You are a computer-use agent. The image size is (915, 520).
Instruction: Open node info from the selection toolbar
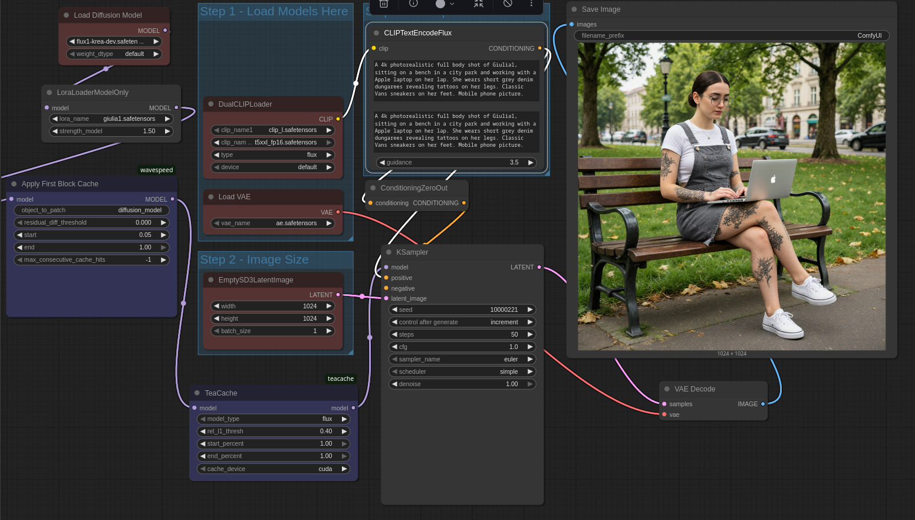click(413, 4)
